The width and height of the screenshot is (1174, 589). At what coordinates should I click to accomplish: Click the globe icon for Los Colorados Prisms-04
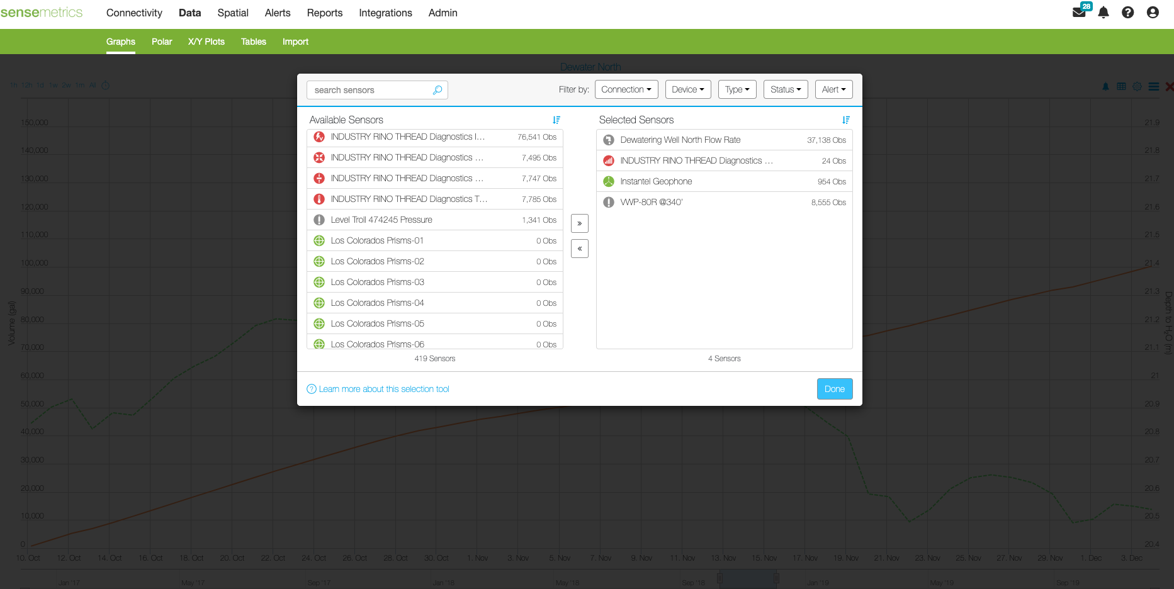(319, 303)
